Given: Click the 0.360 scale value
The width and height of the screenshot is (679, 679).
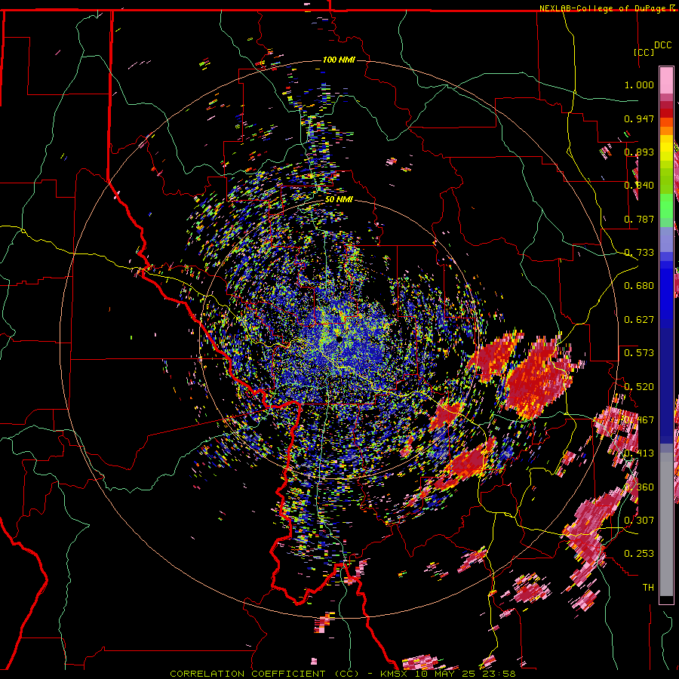Looking at the screenshot, I should 639,487.
